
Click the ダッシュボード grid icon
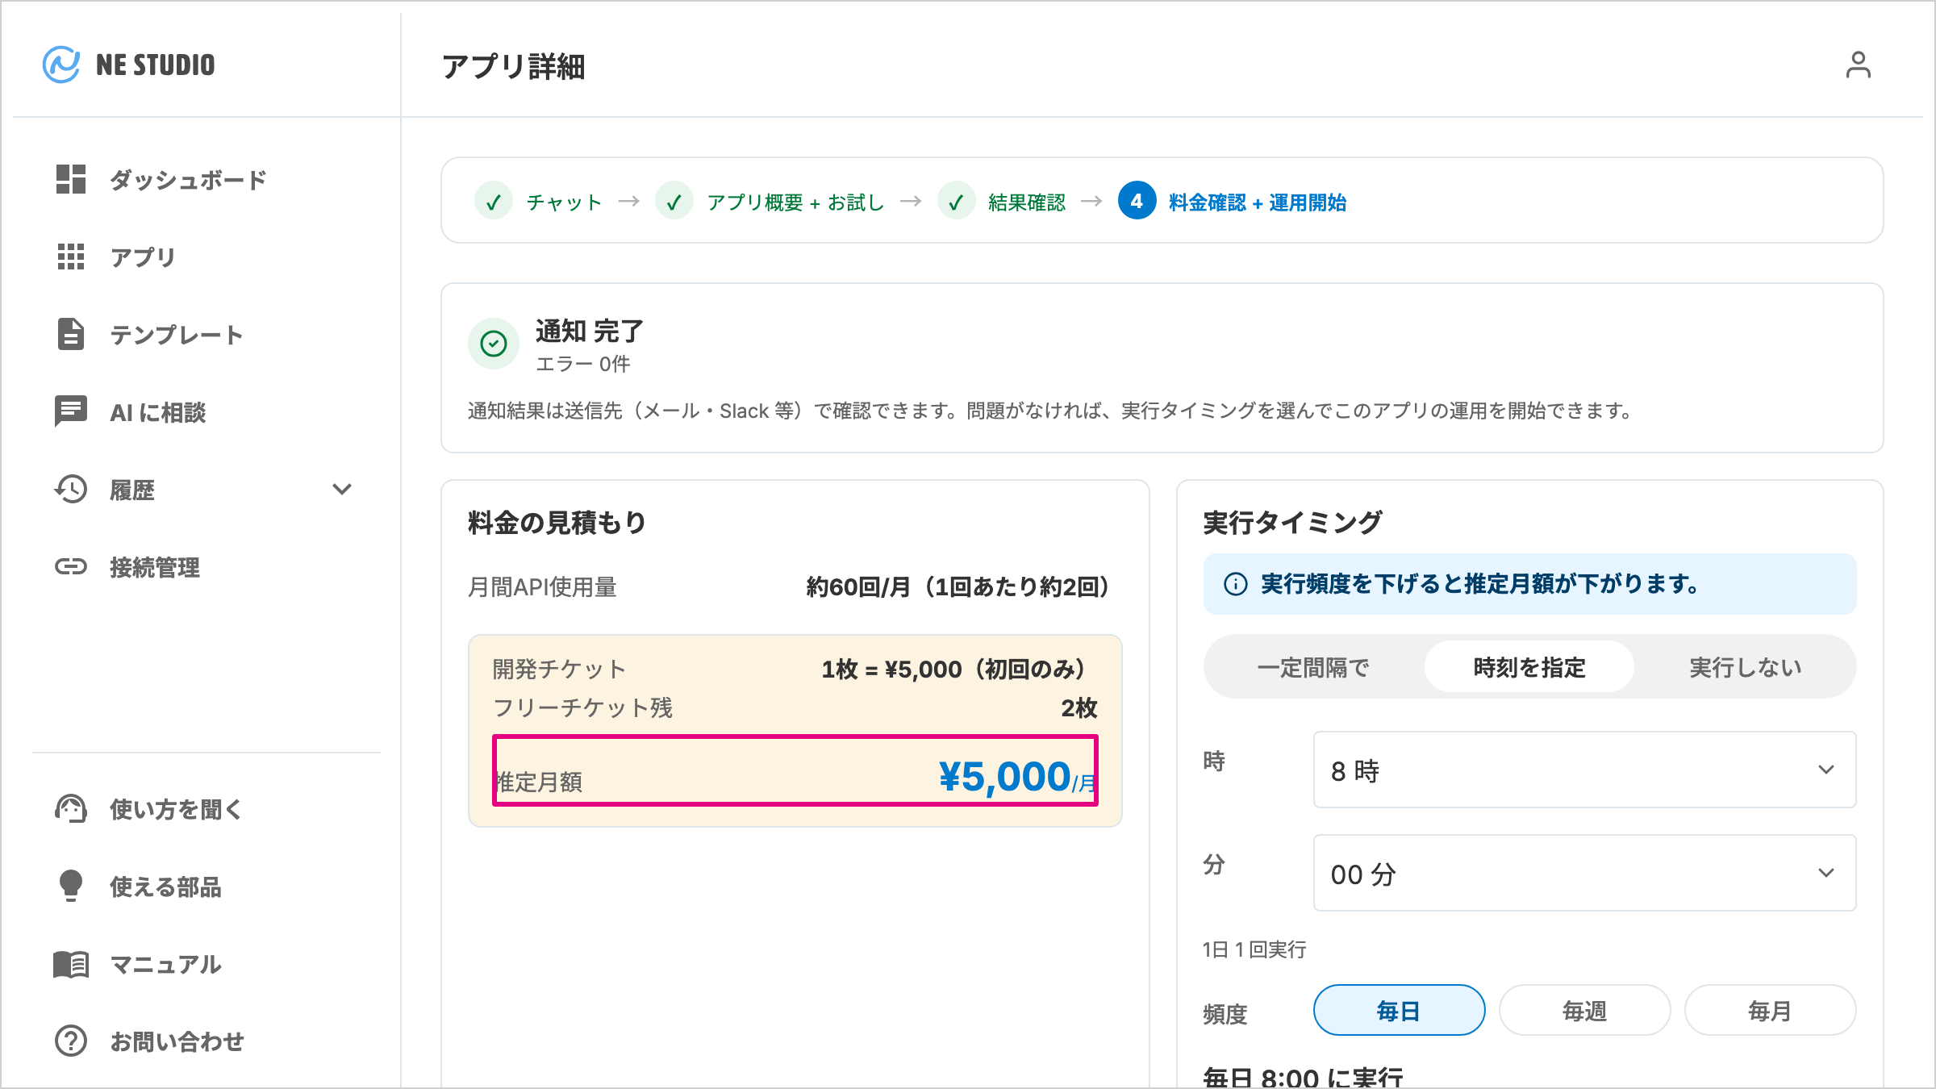coord(71,179)
